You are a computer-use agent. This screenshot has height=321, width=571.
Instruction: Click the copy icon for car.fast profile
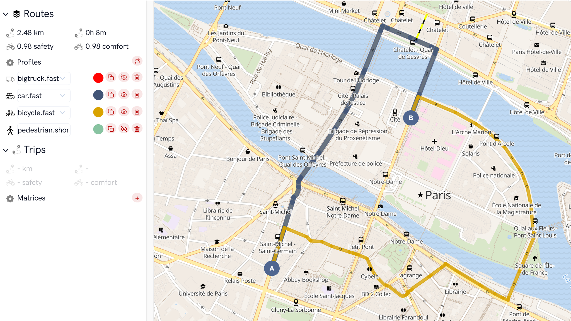pos(111,95)
